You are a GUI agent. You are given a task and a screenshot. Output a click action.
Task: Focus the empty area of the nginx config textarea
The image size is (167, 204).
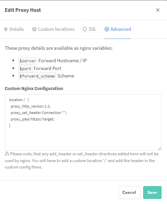click(x=83, y=138)
